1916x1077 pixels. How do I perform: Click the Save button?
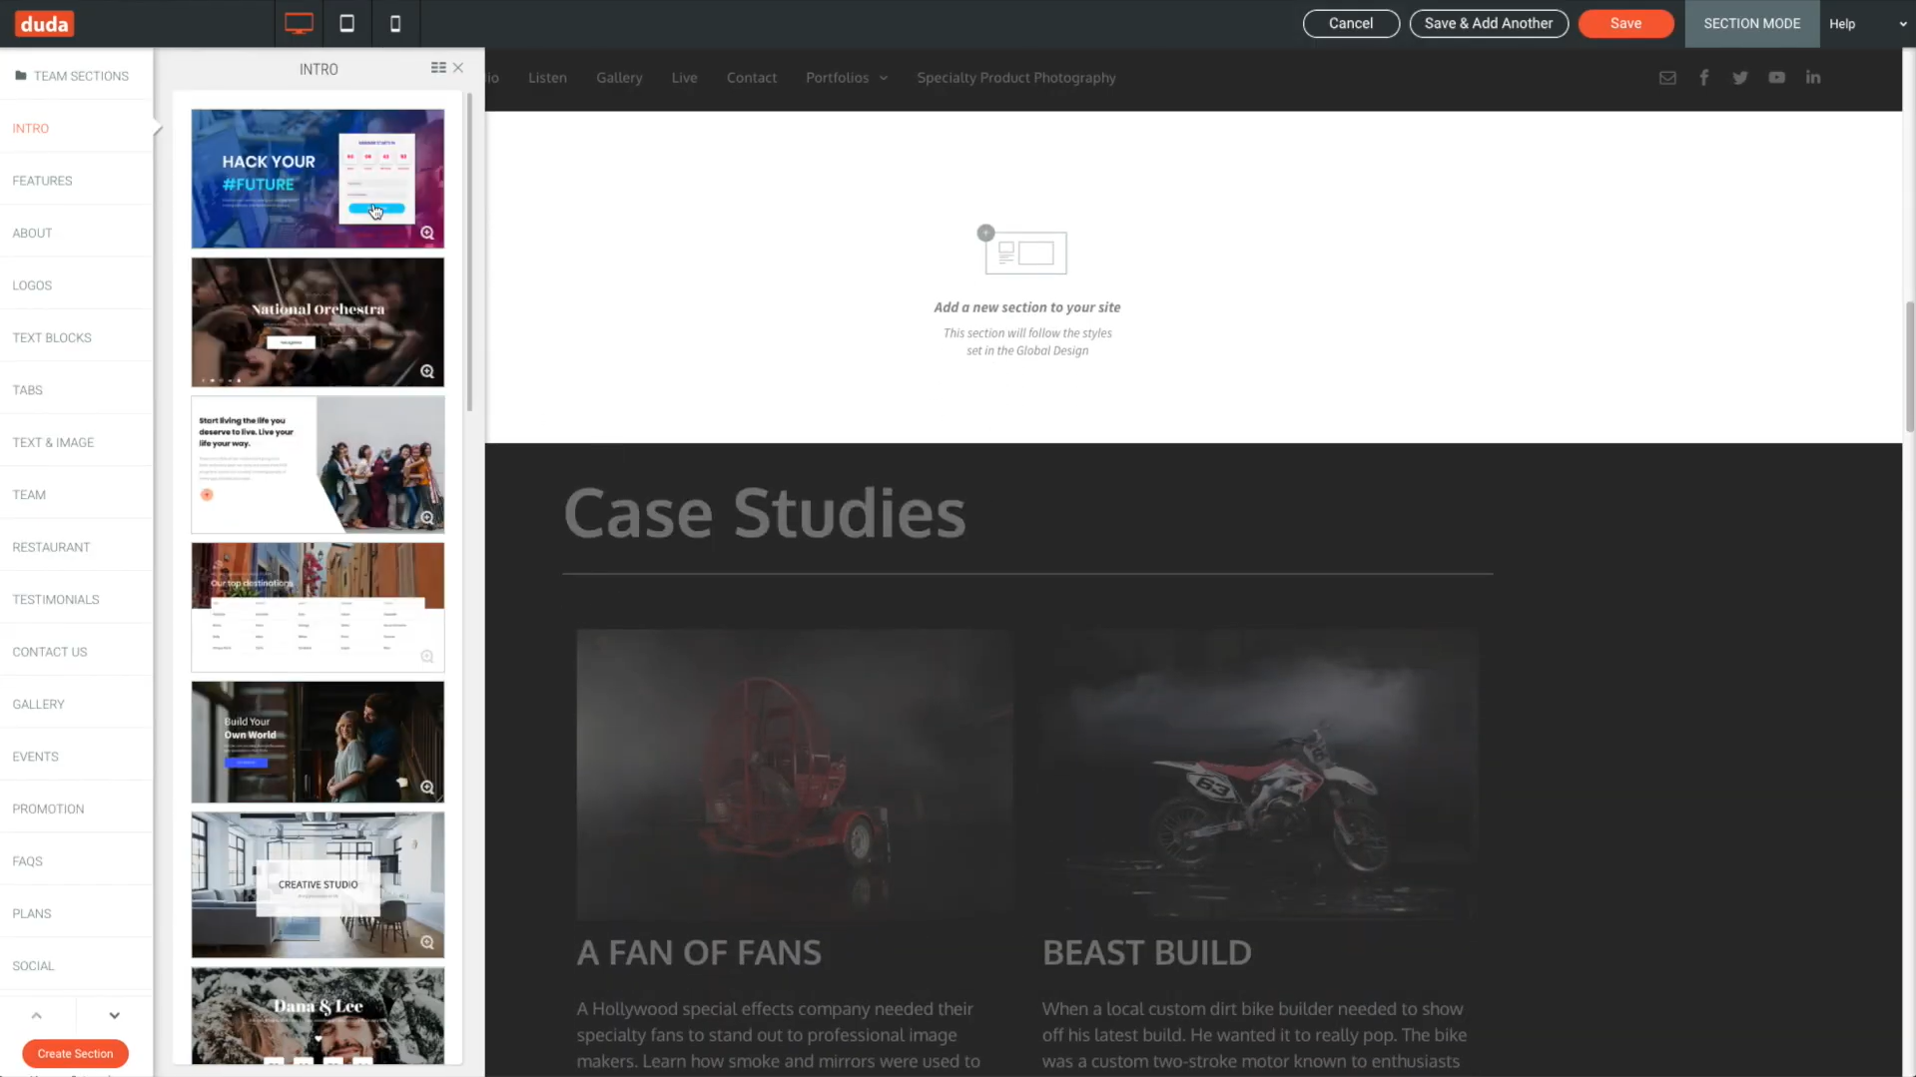[x=1625, y=23]
